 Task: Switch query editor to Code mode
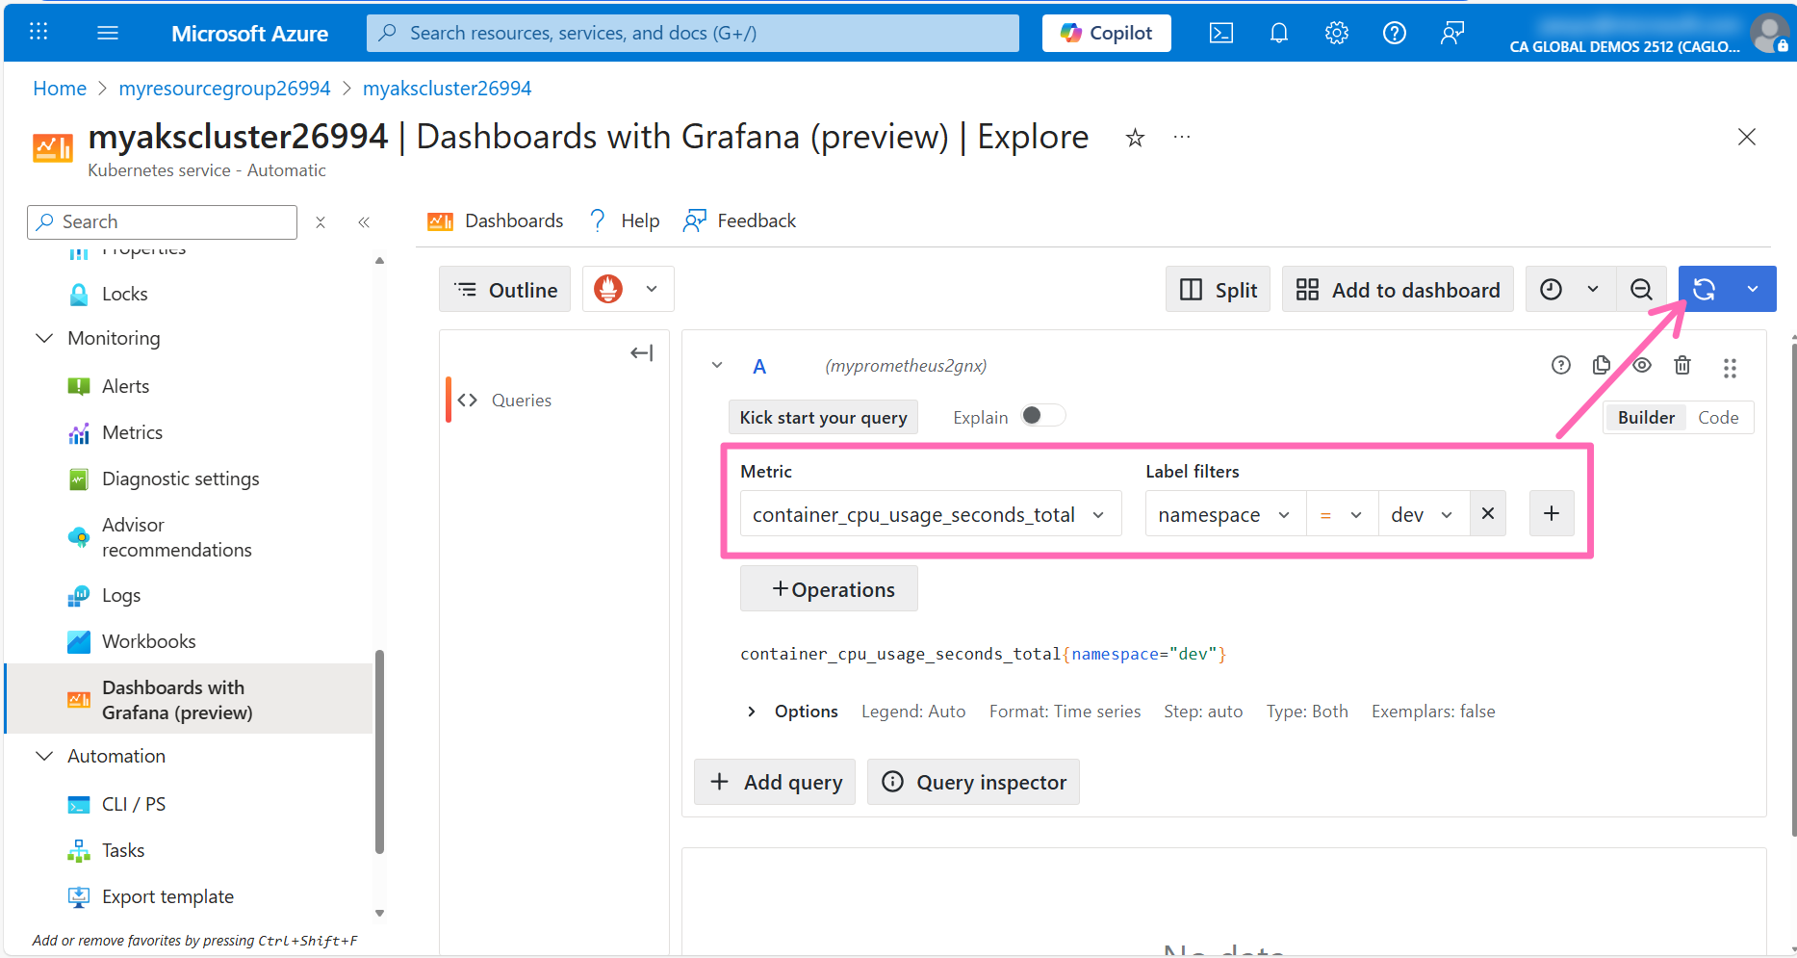click(x=1717, y=417)
